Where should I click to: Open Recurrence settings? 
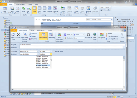click(88, 36)
